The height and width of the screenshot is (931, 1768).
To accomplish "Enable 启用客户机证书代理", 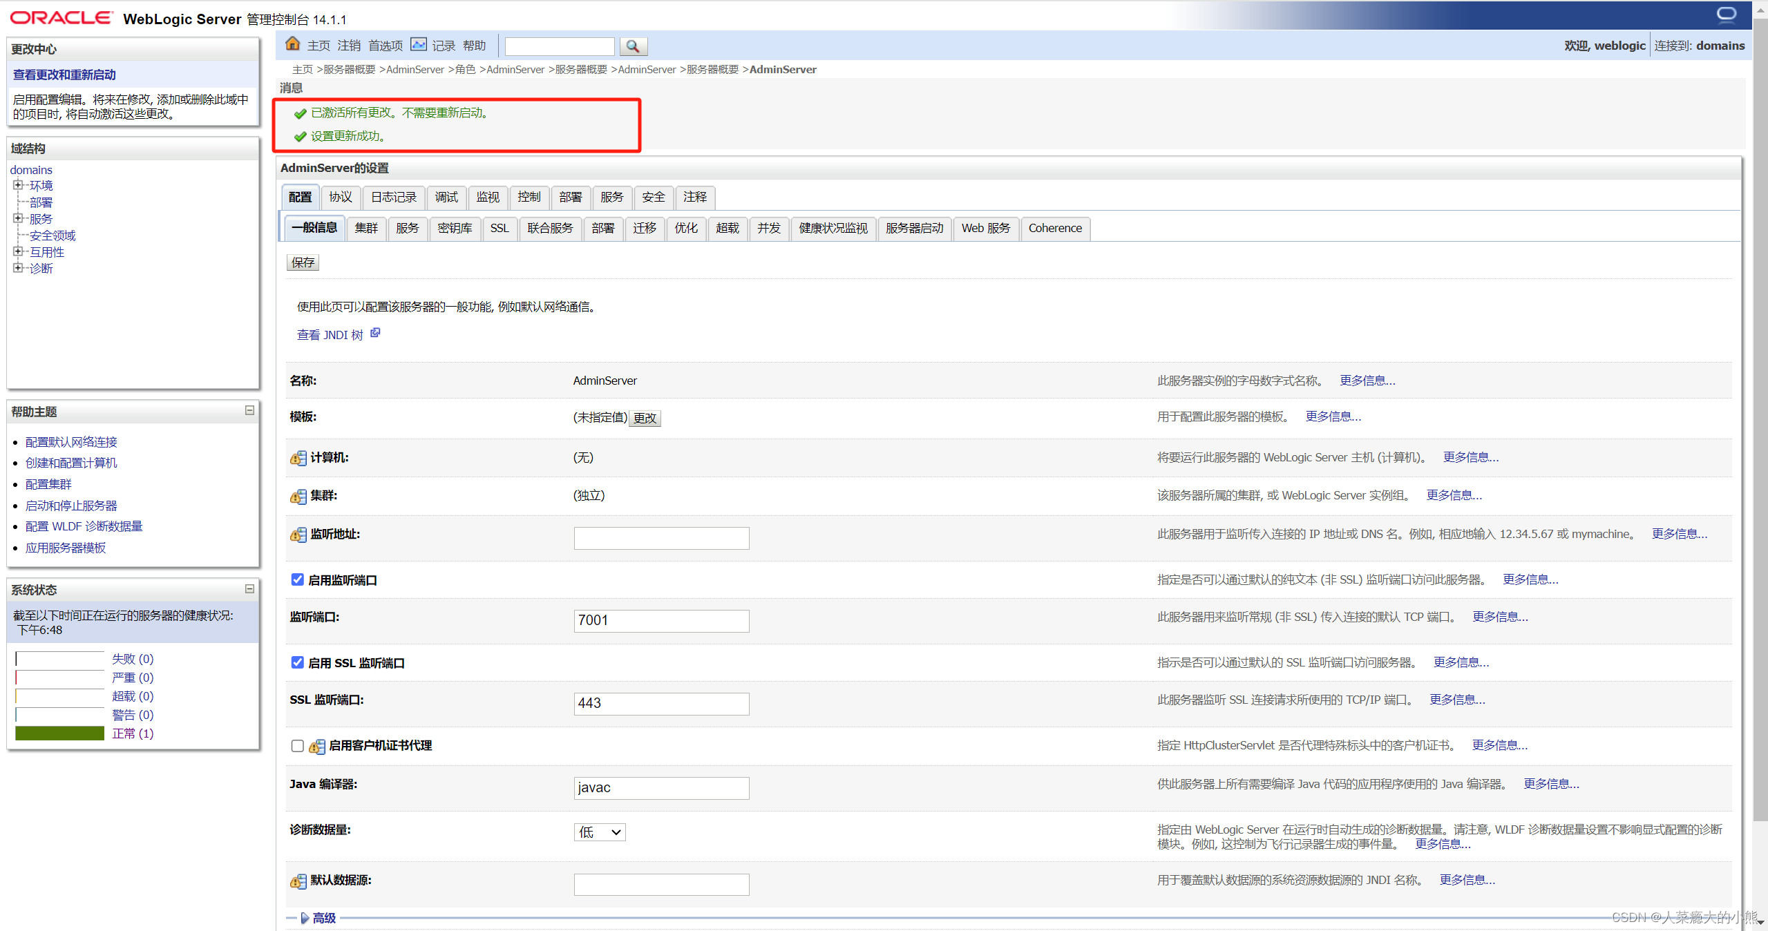I will 296,746.
